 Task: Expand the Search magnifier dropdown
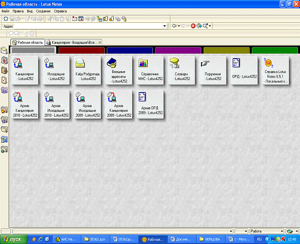click(211, 25)
